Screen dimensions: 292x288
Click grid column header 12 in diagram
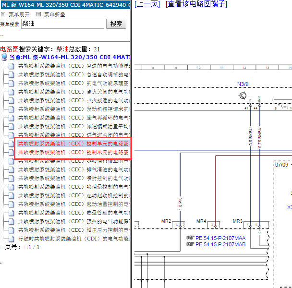pyautogui.click(x=244, y=68)
